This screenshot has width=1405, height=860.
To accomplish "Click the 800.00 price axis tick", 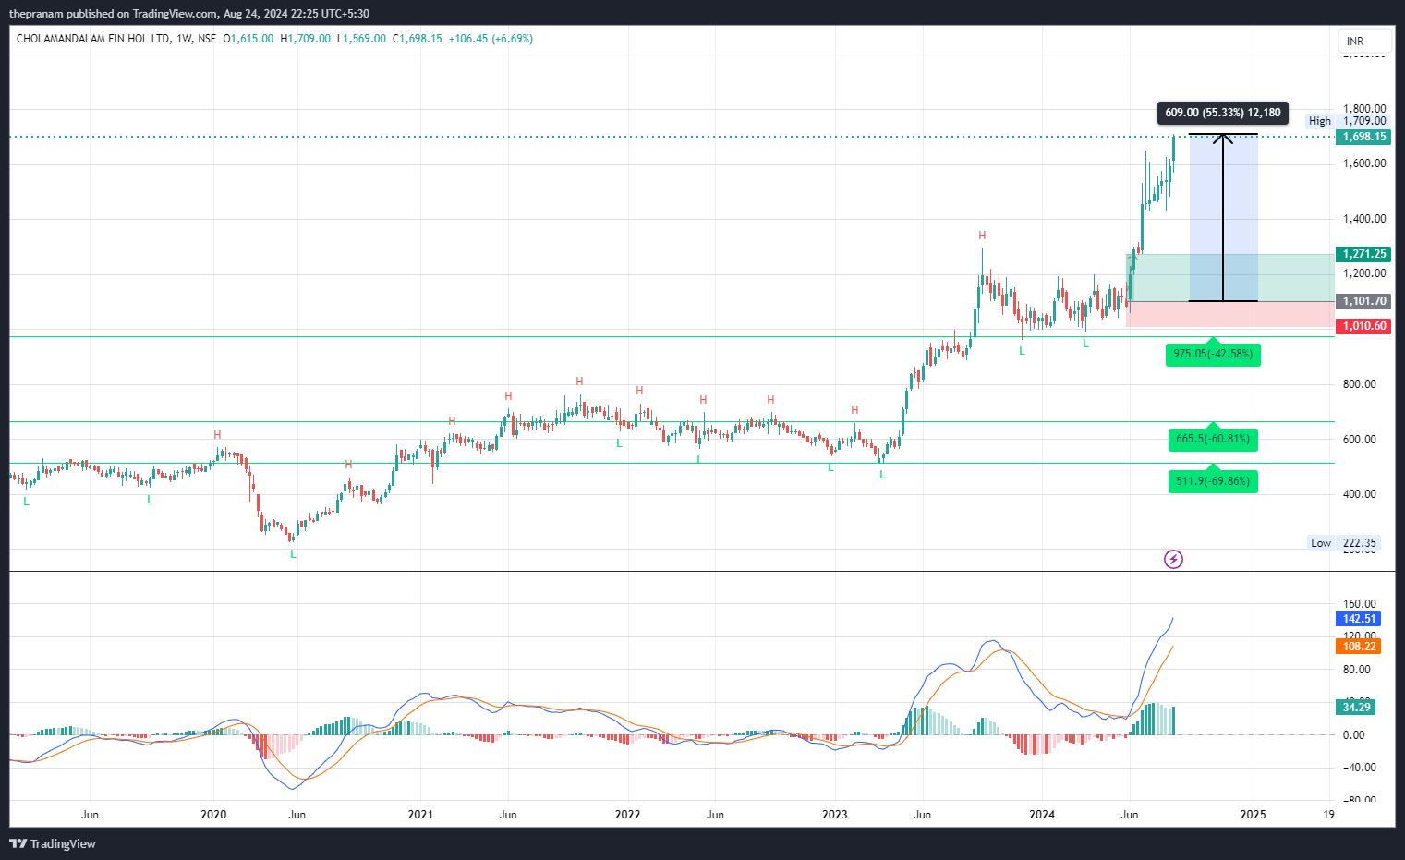I will [x=1360, y=384].
